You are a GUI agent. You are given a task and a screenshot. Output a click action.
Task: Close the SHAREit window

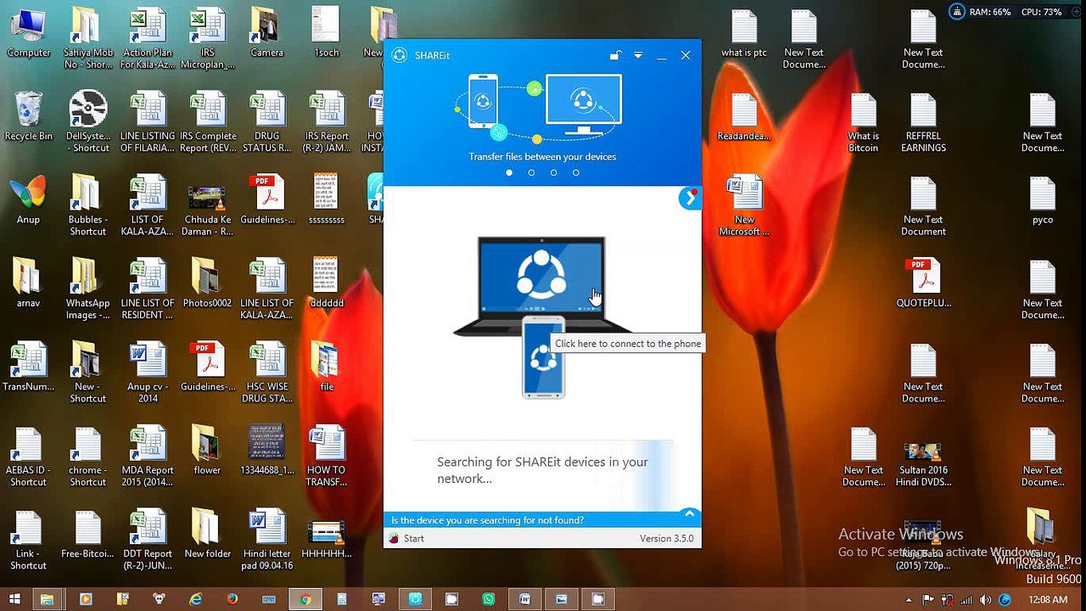pyautogui.click(x=686, y=55)
